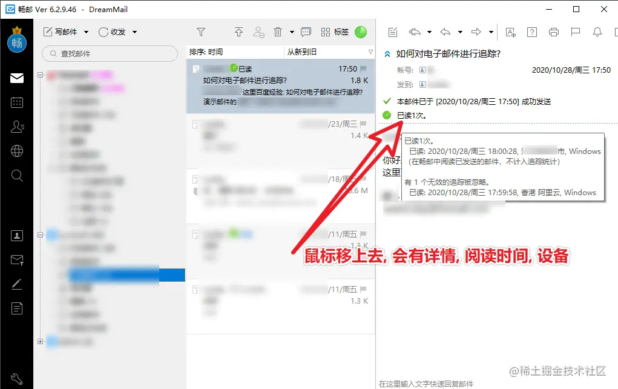Click the 已读 badge on first message
Viewport: 618px width, 389px height.
tap(242, 68)
